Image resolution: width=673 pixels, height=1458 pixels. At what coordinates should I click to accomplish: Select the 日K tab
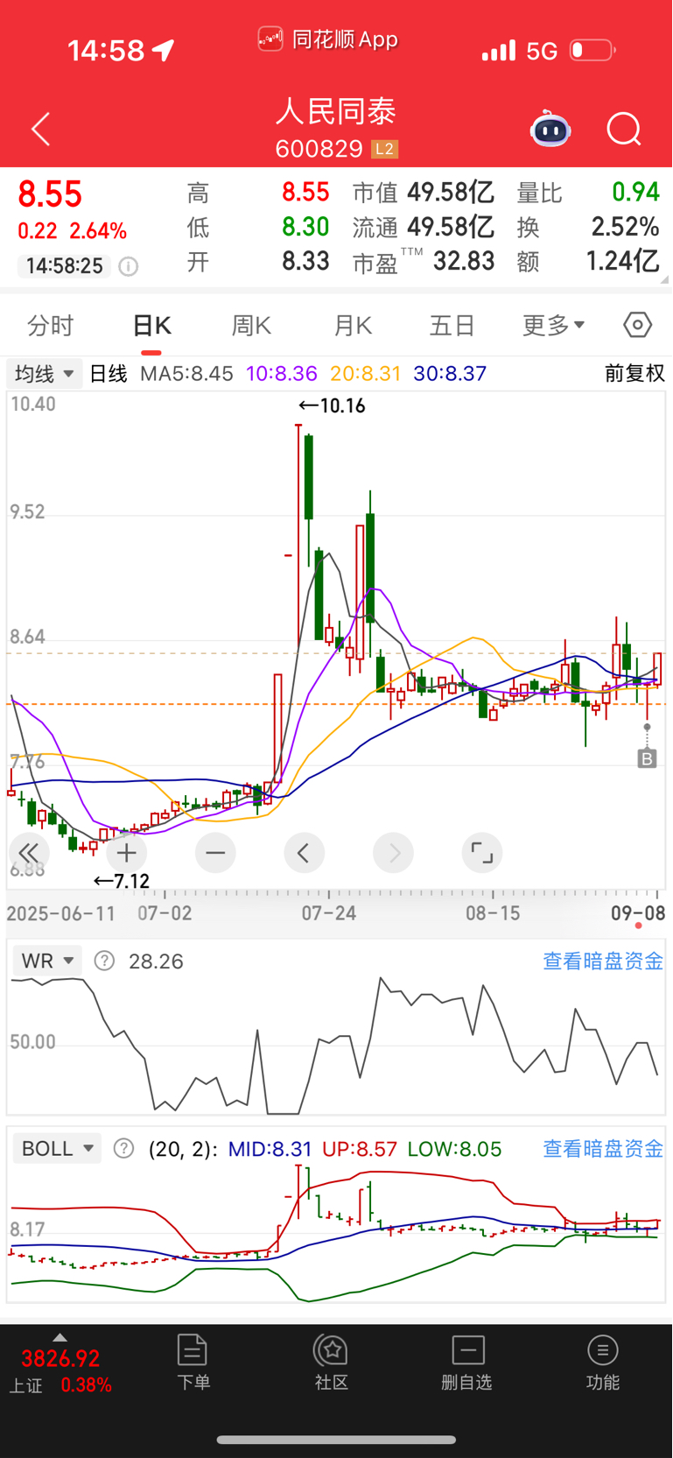pos(151,326)
